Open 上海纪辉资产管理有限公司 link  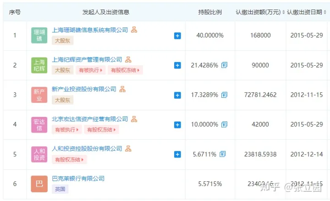click(x=87, y=60)
